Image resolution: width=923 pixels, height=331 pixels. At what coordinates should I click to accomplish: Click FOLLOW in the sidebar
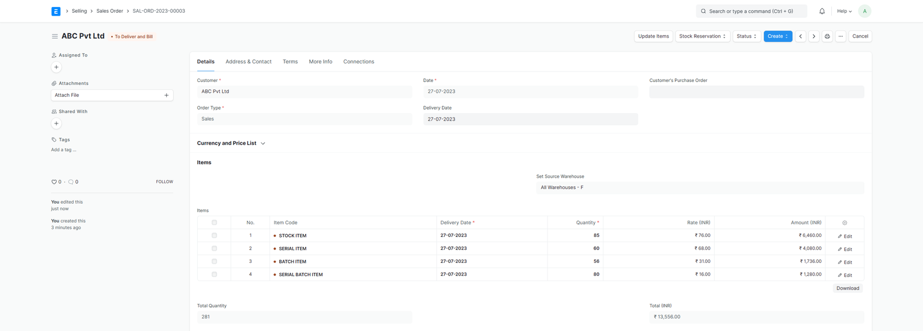pos(164,182)
